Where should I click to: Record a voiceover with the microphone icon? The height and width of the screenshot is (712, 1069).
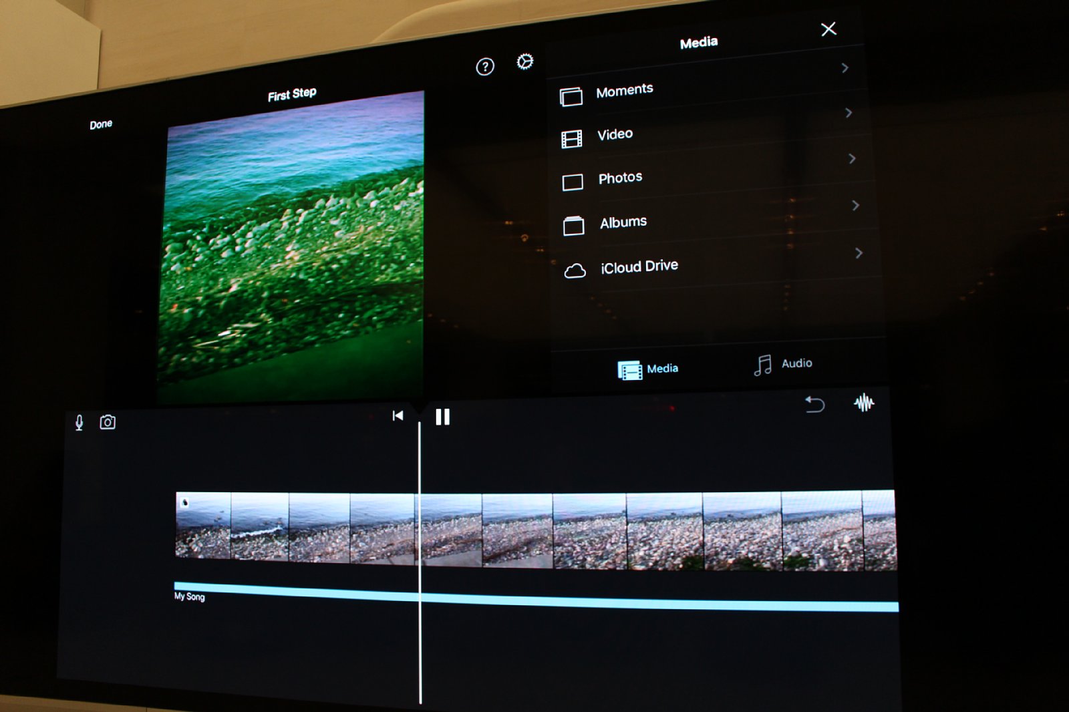[x=79, y=422]
